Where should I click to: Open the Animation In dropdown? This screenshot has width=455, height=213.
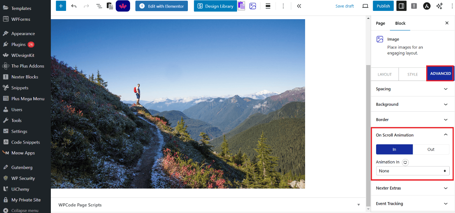click(412, 171)
